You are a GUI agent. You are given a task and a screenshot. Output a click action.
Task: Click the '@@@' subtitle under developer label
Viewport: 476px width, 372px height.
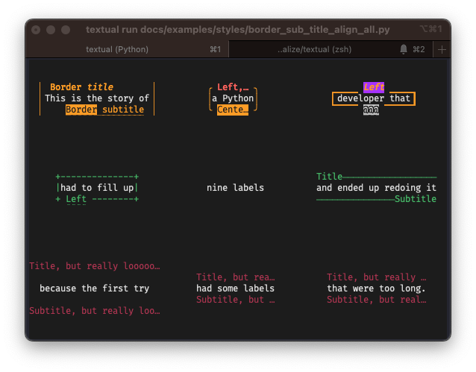[371, 110]
